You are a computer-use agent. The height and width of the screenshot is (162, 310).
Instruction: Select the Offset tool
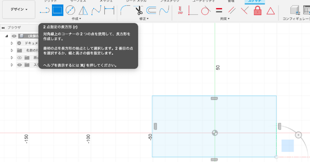pyautogui.click(x=151, y=10)
